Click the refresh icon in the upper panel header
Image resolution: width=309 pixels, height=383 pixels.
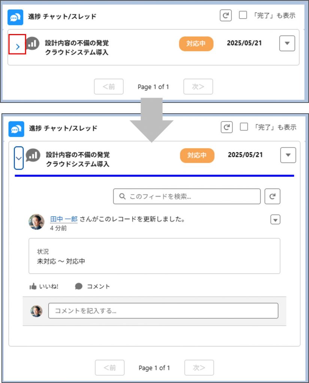tap(225, 16)
